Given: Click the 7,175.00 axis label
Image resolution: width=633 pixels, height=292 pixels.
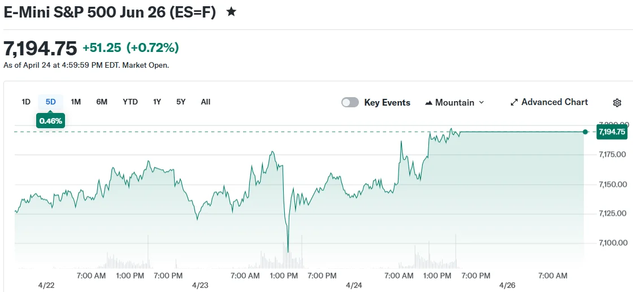Looking at the screenshot, I should tap(613, 154).
